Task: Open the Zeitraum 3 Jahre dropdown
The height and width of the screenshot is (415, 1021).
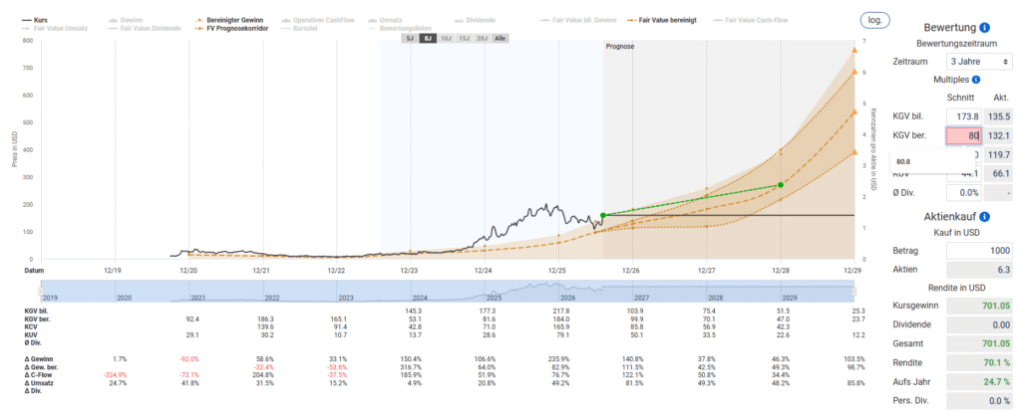Action: [x=979, y=61]
